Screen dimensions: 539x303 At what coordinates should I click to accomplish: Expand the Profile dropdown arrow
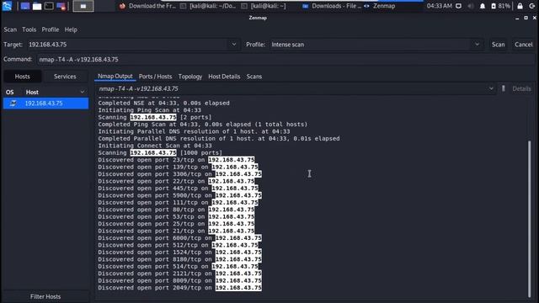[478, 45]
